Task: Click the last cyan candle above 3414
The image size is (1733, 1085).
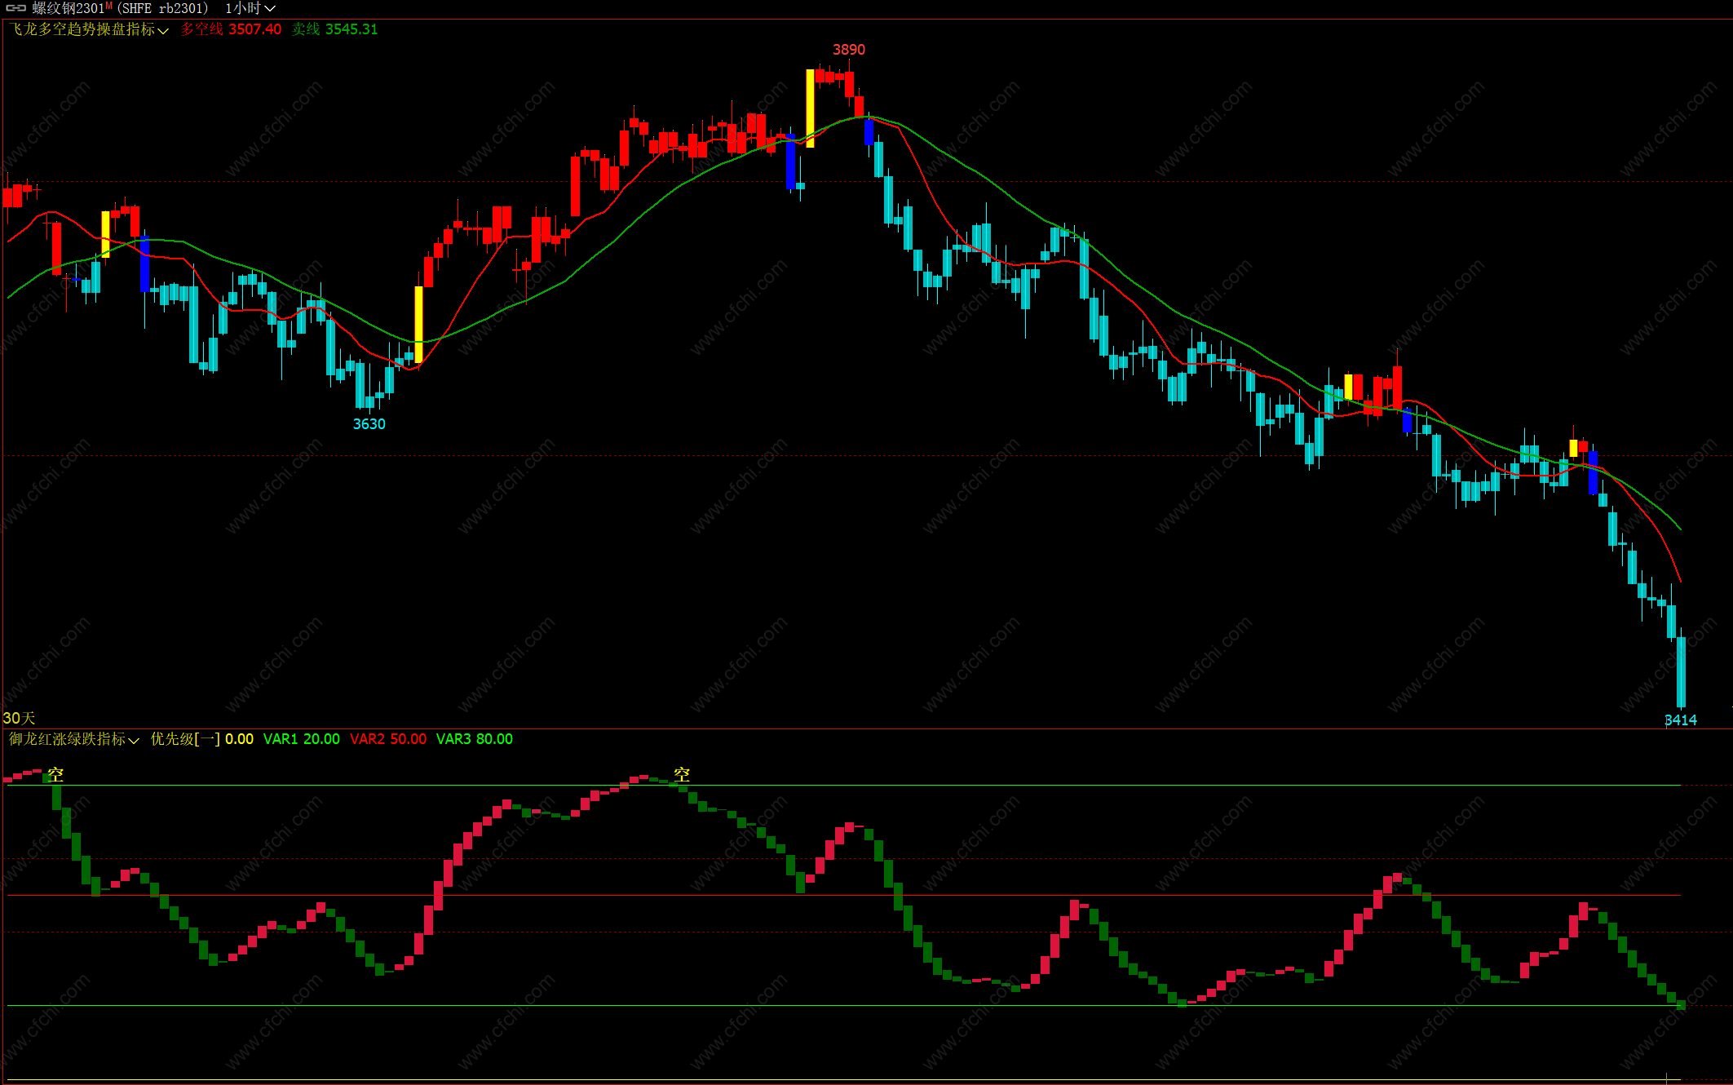Action: coord(1681,672)
